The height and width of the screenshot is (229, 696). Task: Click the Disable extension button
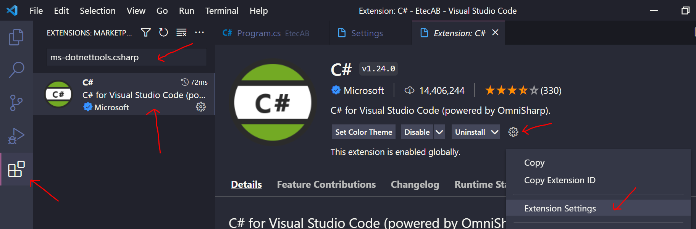coord(417,132)
